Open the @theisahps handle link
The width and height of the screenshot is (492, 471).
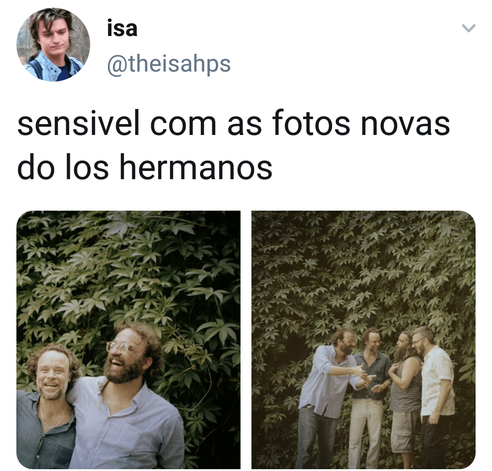click(169, 64)
